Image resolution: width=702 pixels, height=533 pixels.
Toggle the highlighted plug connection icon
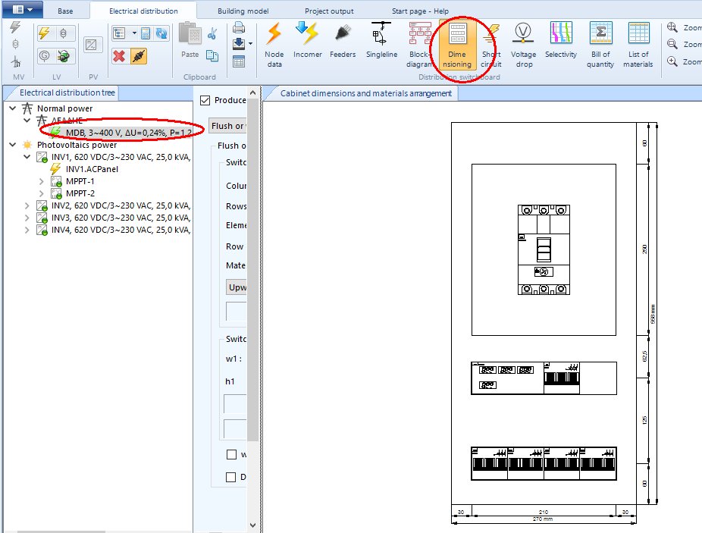[139, 55]
